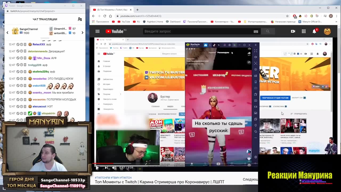
Task: Open the #TWITCH hashtag link below video
Action: (x=126, y=178)
